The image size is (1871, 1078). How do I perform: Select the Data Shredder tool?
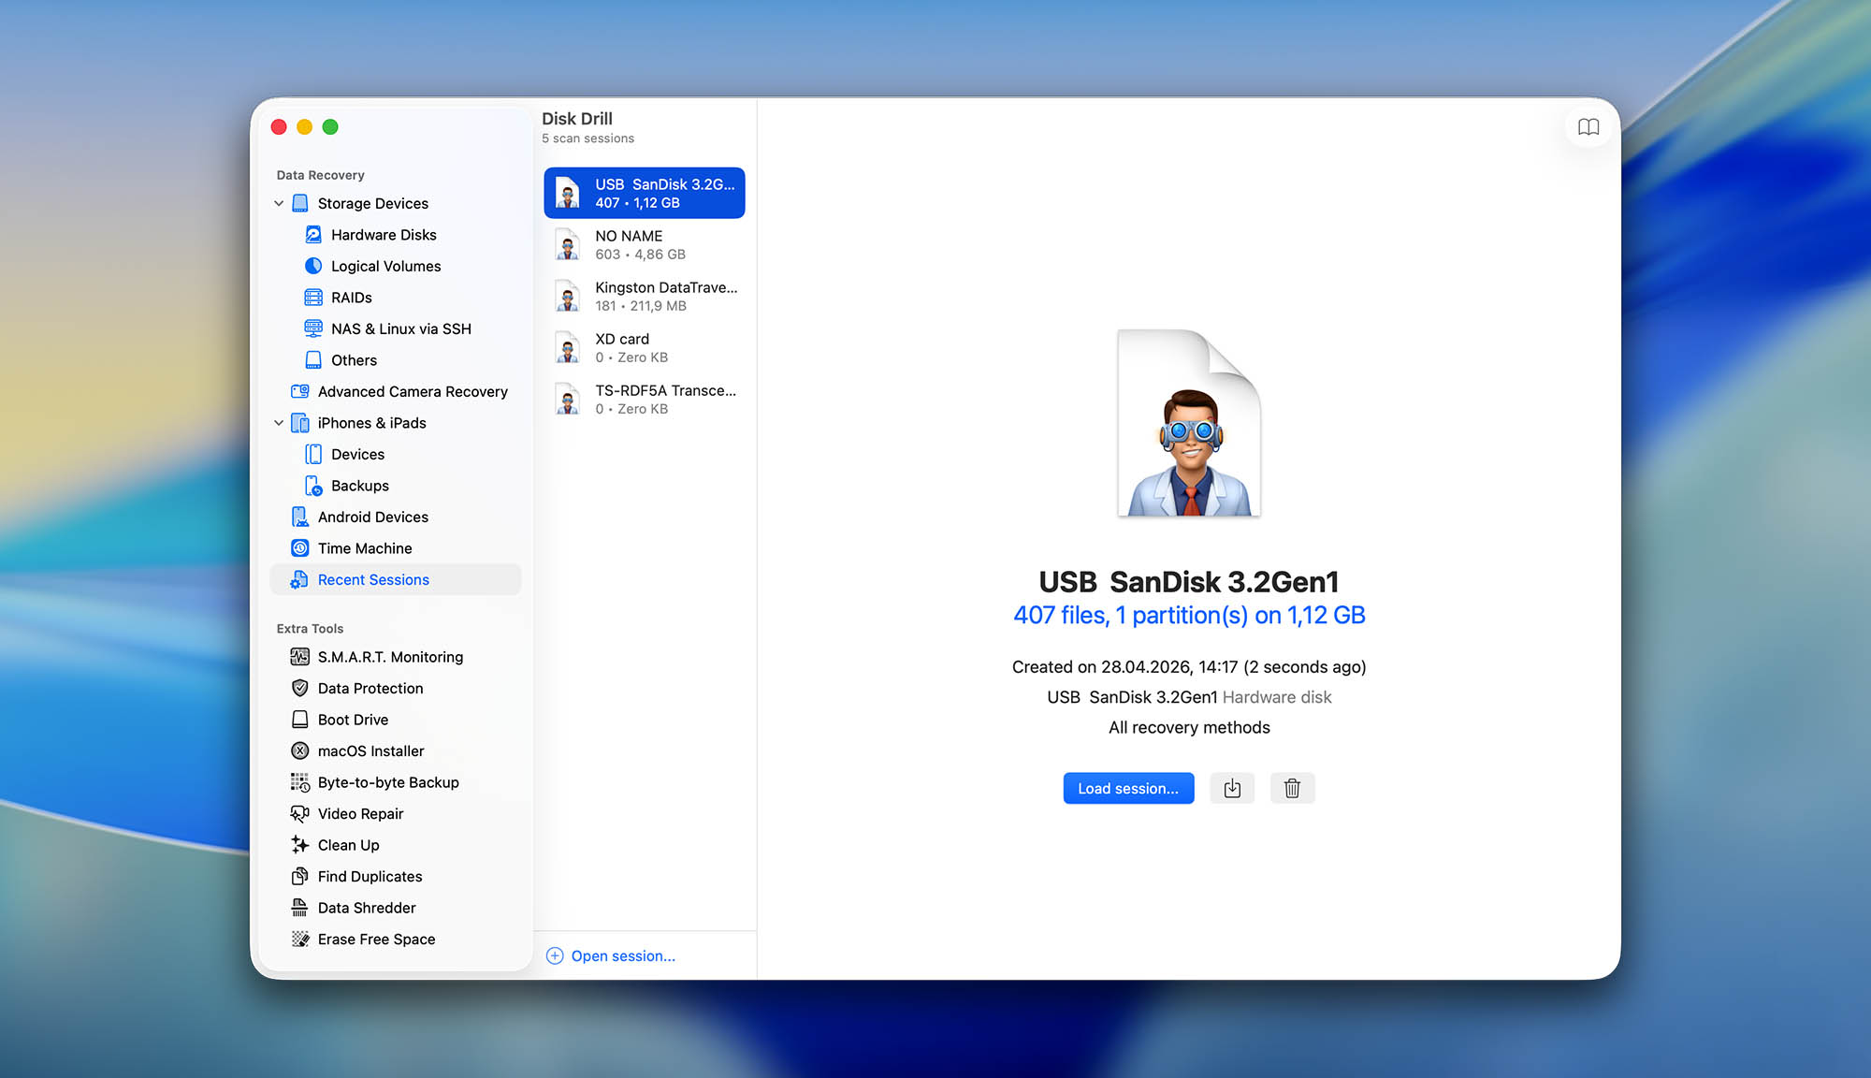click(x=367, y=907)
